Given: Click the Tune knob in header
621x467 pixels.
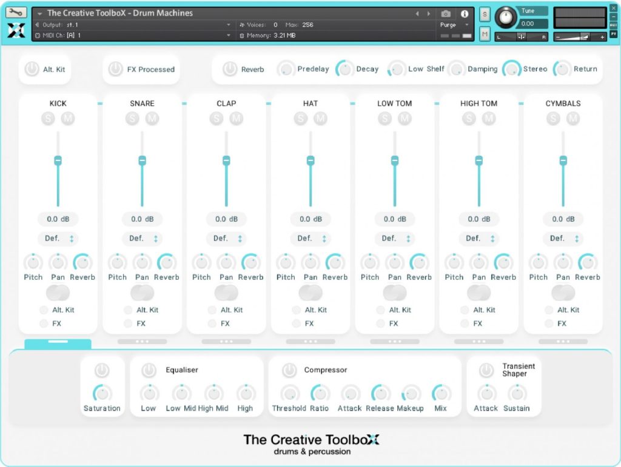Looking at the screenshot, I should coord(505,18).
